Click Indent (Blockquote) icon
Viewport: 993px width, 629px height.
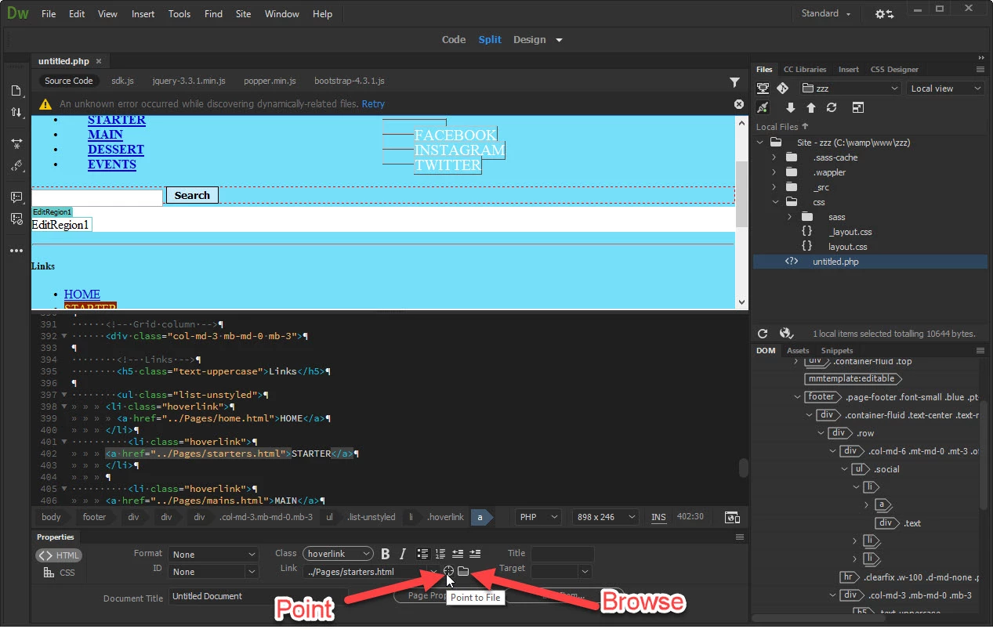click(475, 554)
